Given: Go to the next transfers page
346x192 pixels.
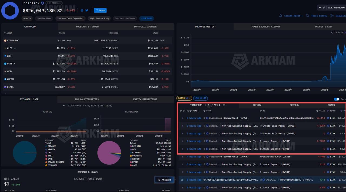Looking at the screenshot, I should (x=219, y=105).
